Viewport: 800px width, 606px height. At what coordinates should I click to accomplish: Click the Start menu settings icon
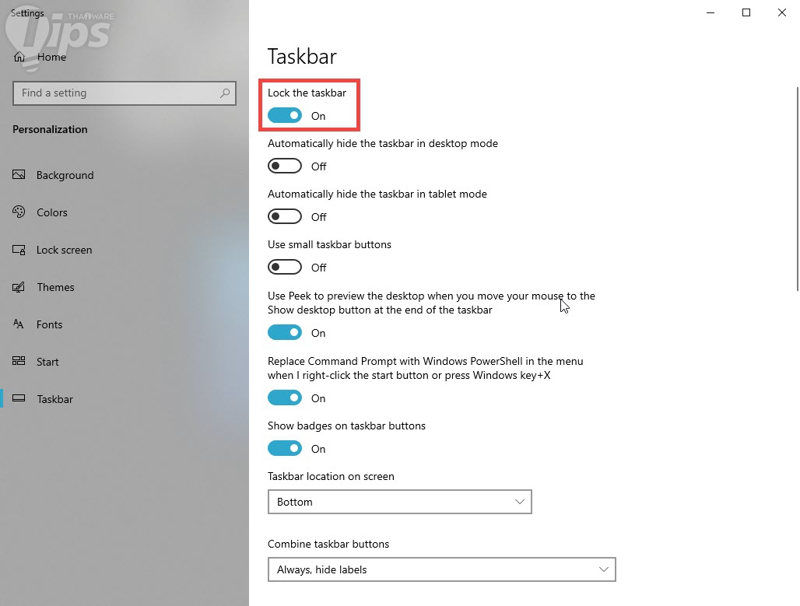tap(19, 362)
